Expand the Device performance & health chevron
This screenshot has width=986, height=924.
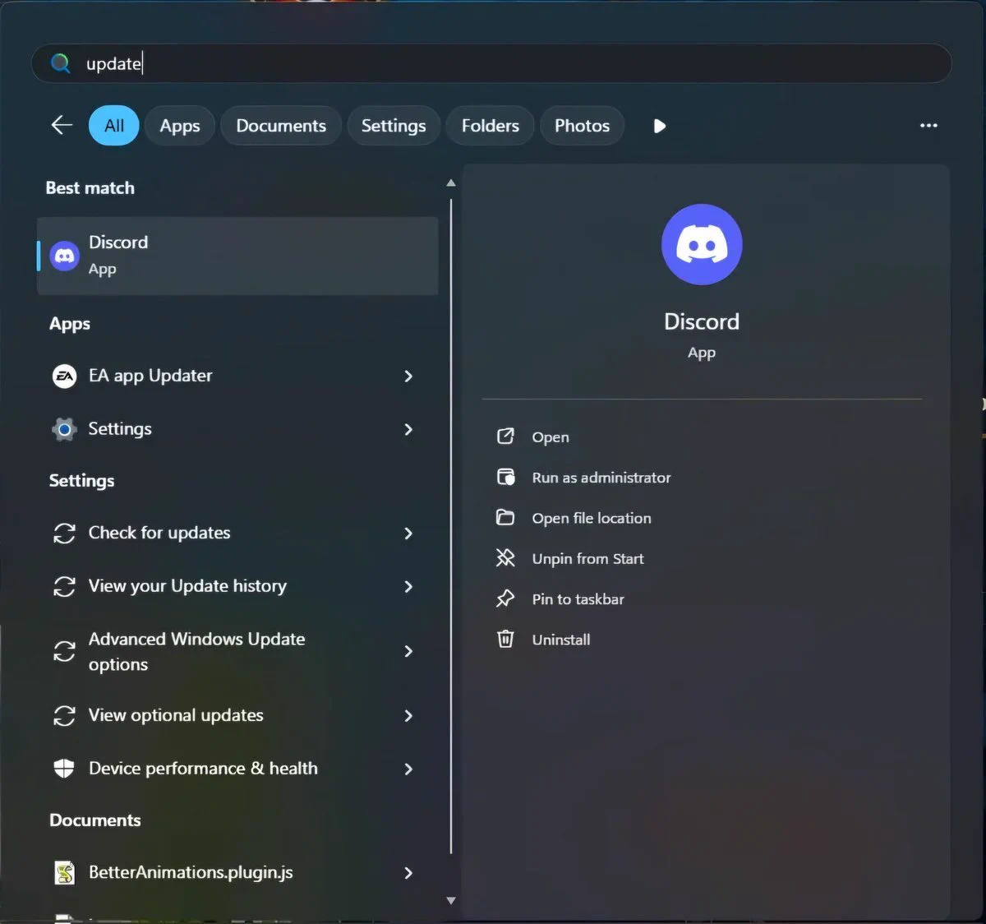click(x=408, y=769)
